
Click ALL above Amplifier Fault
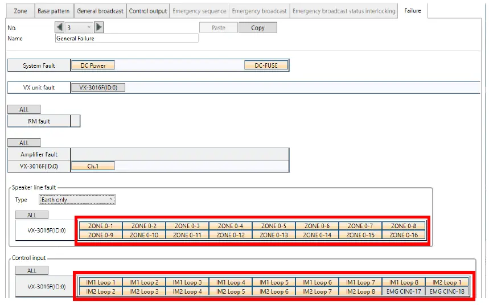pyautogui.click(x=24, y=143)
